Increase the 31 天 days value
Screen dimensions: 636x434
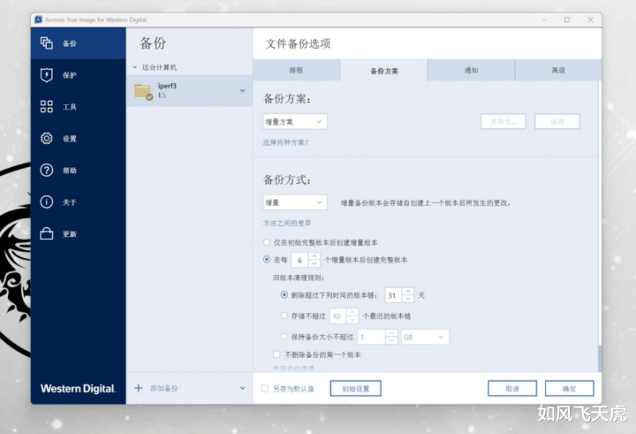(x=408, y=292)
